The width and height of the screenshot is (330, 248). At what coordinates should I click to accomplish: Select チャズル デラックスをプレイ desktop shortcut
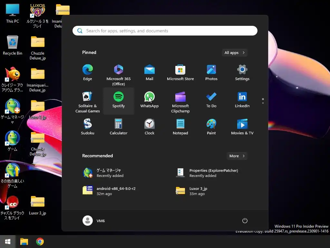click(x=13, y=208)
